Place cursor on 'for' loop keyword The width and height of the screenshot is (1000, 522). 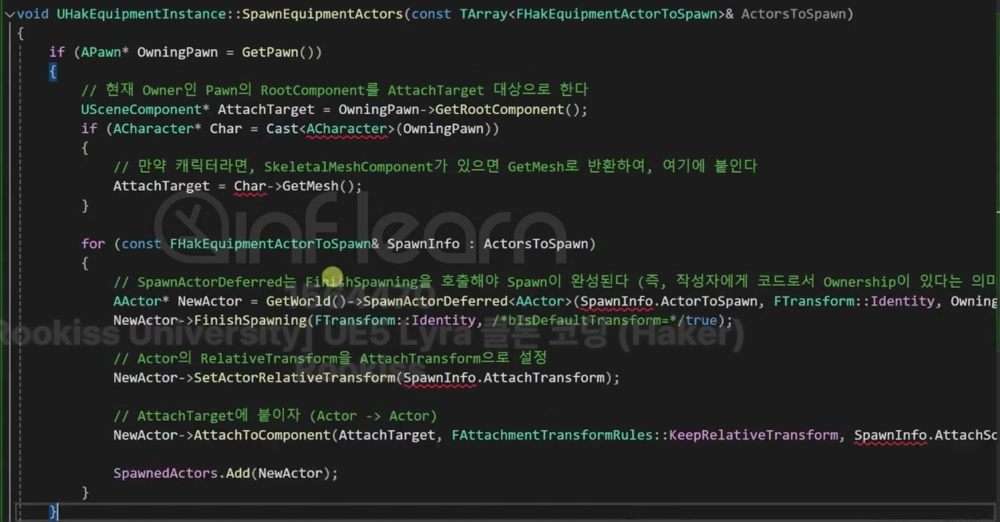(x=93, y=244)
